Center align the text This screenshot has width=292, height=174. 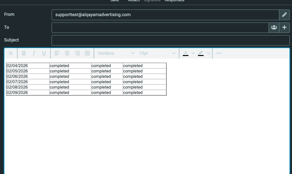[x=67, y=53]
